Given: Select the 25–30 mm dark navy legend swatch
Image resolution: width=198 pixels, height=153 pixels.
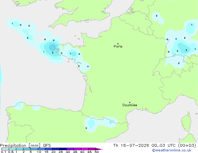Looking at the screenshot, I should point(63,149).
